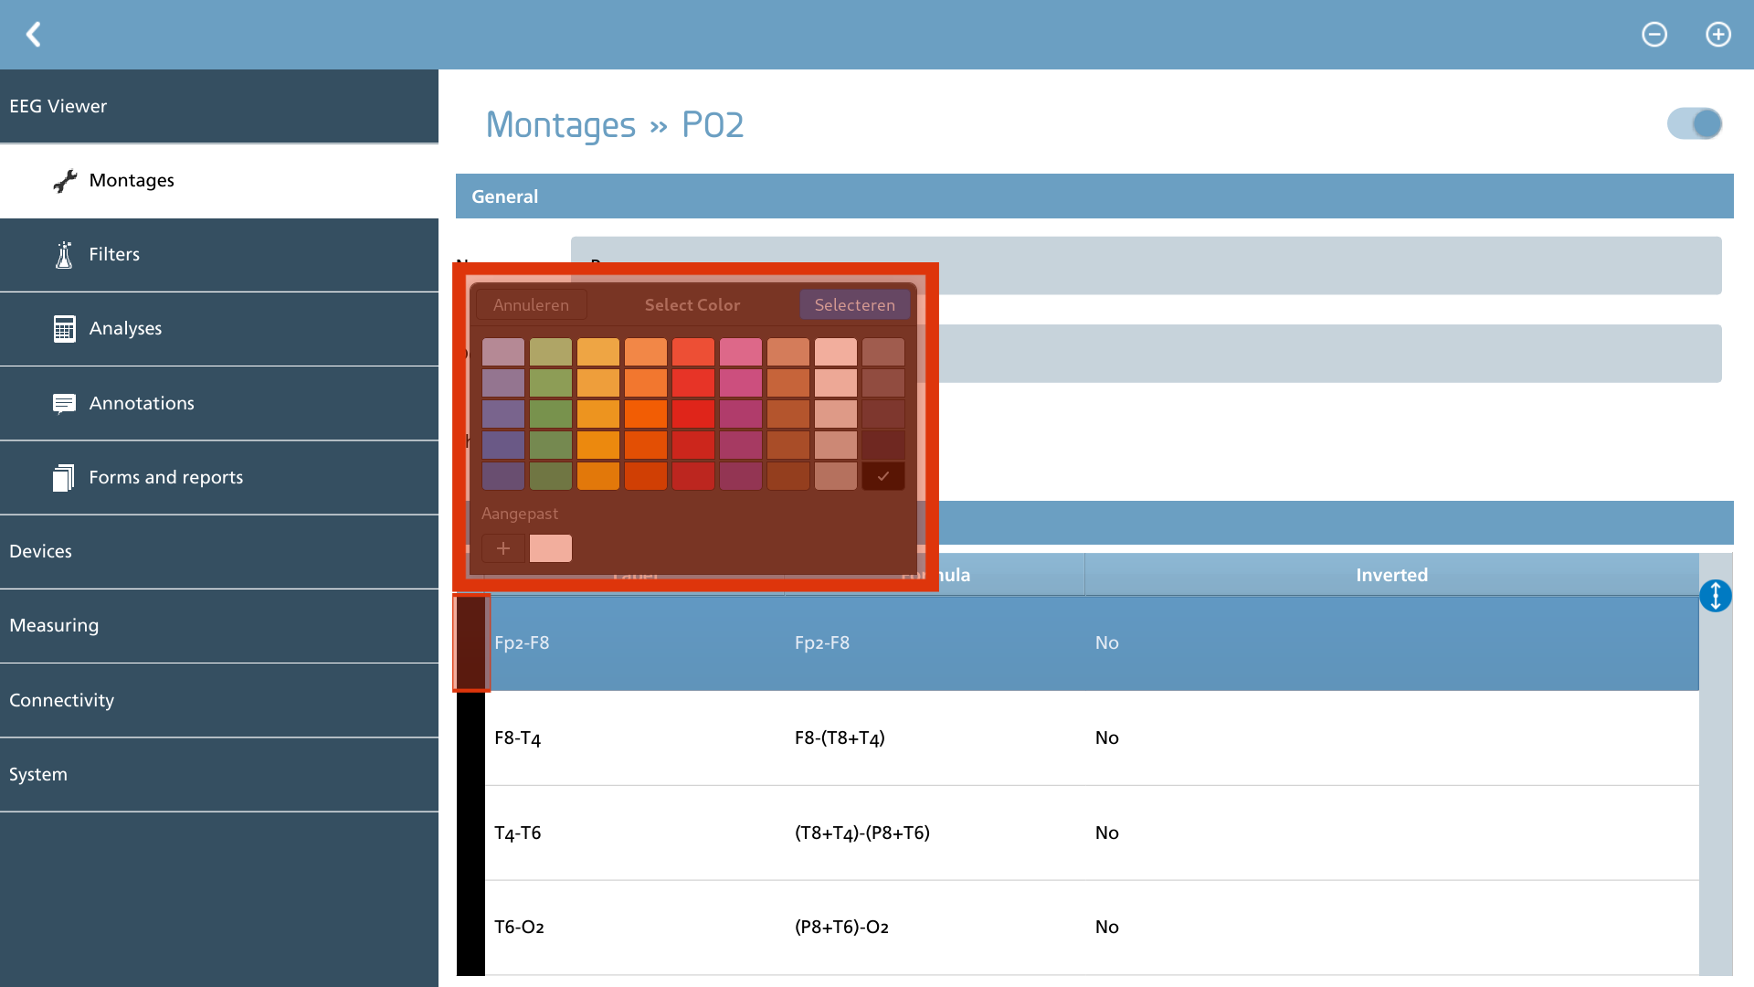This screenshot has height=987, width=1754.
Task: Expand the Connectivity sidebar section
Action: pos(219,701)
